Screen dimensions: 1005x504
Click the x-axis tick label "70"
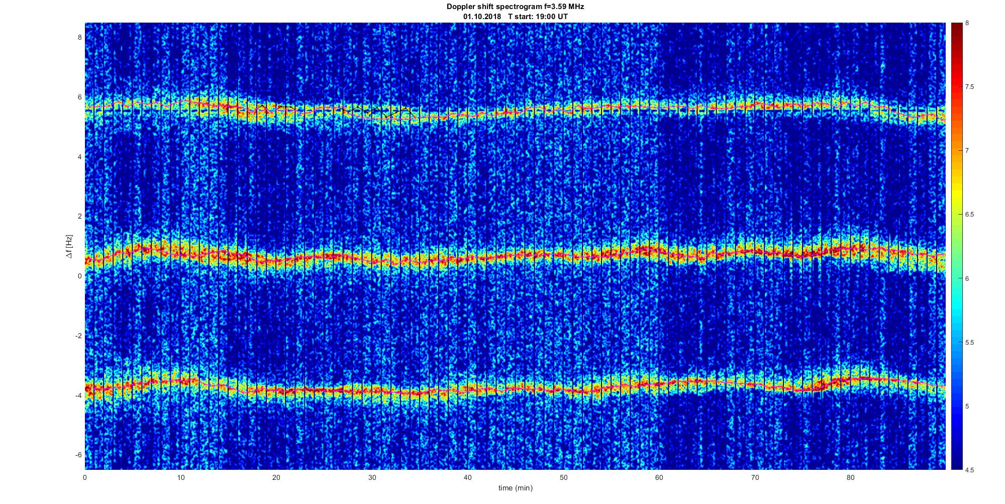point(755,477)
